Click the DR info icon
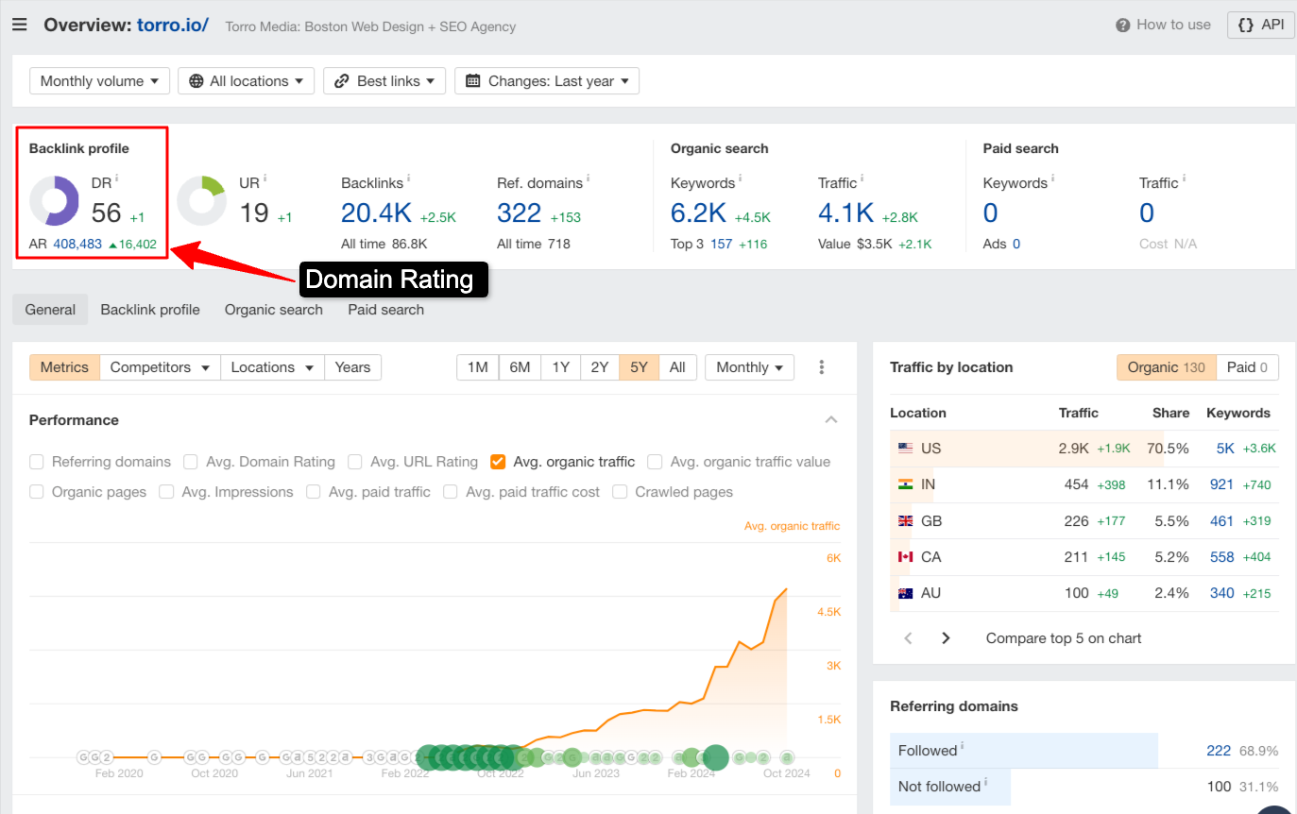 117,178
